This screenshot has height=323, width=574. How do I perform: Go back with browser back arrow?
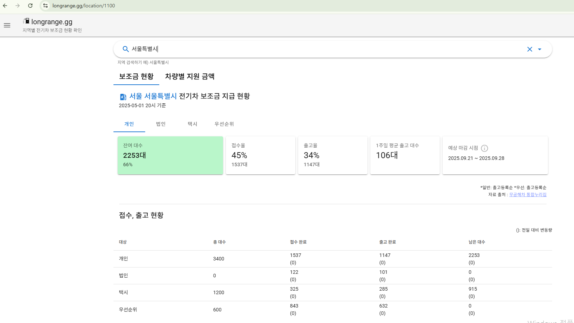tap(5, 6)
